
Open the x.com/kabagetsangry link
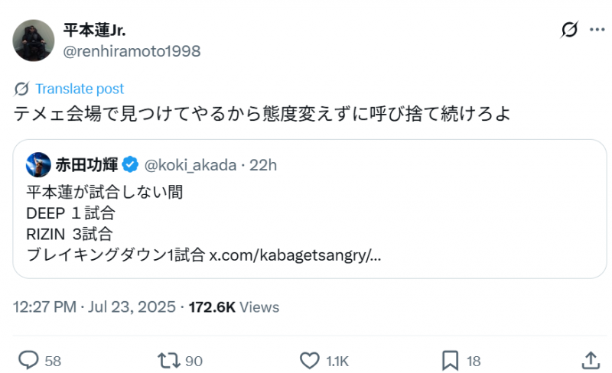coord(295,255)
